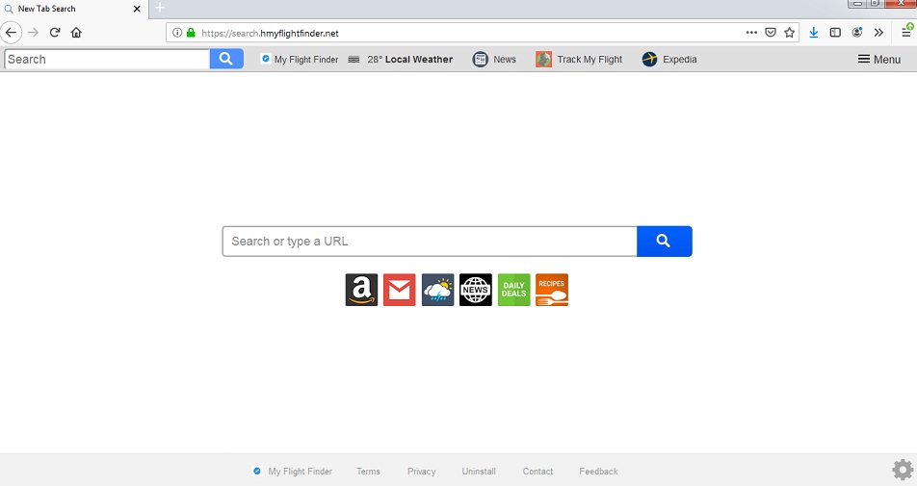The image size is (917, 486).
Task: Open the weather cloud shortcut tile
Action: (x=437, y=290)
